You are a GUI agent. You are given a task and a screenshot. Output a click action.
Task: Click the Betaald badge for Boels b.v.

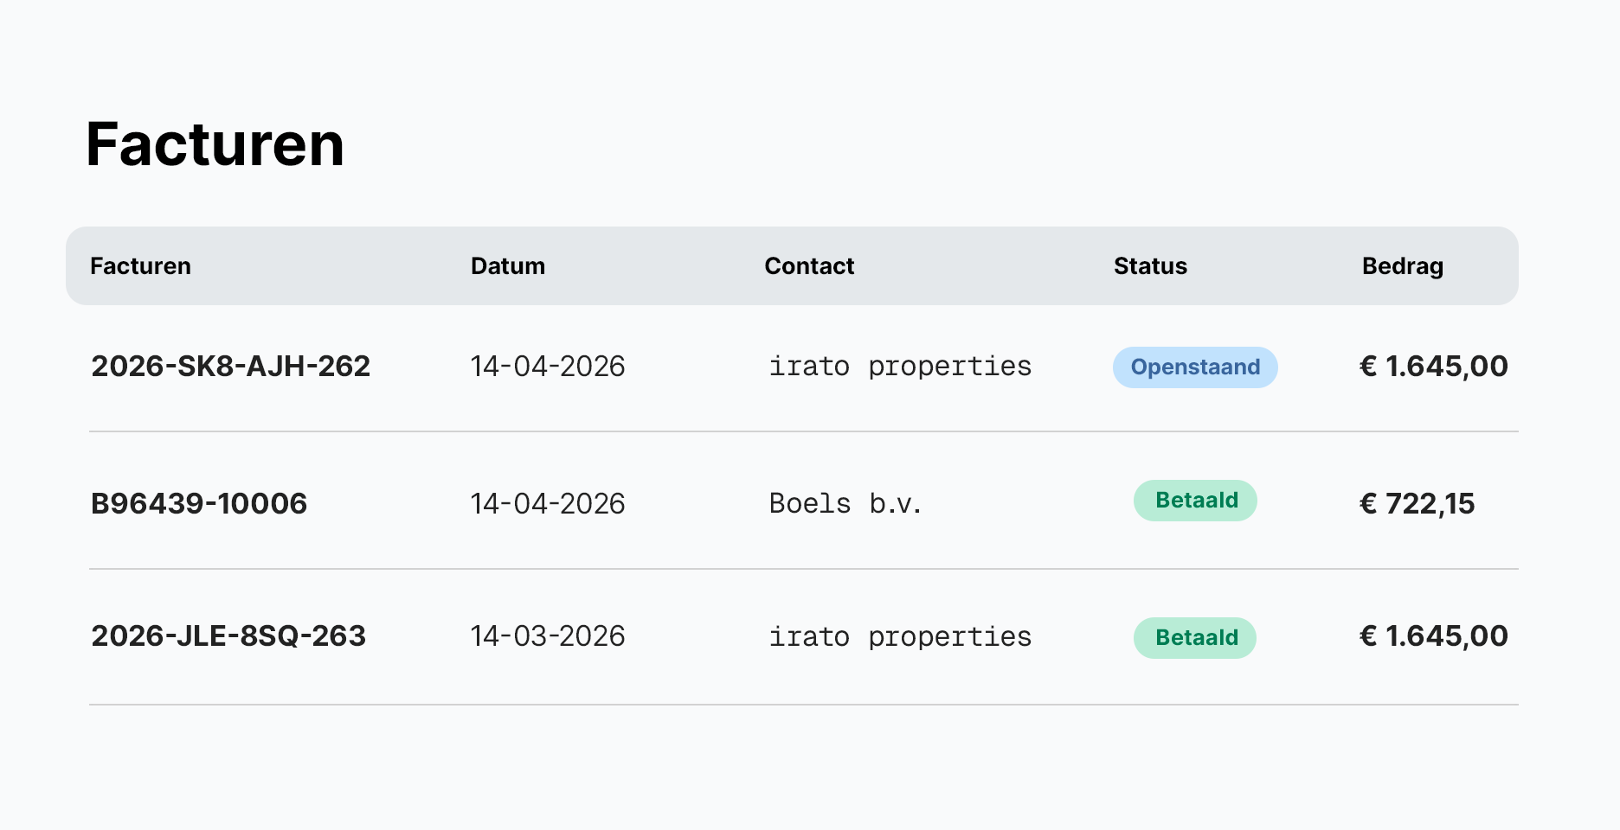coord(1195,501)
